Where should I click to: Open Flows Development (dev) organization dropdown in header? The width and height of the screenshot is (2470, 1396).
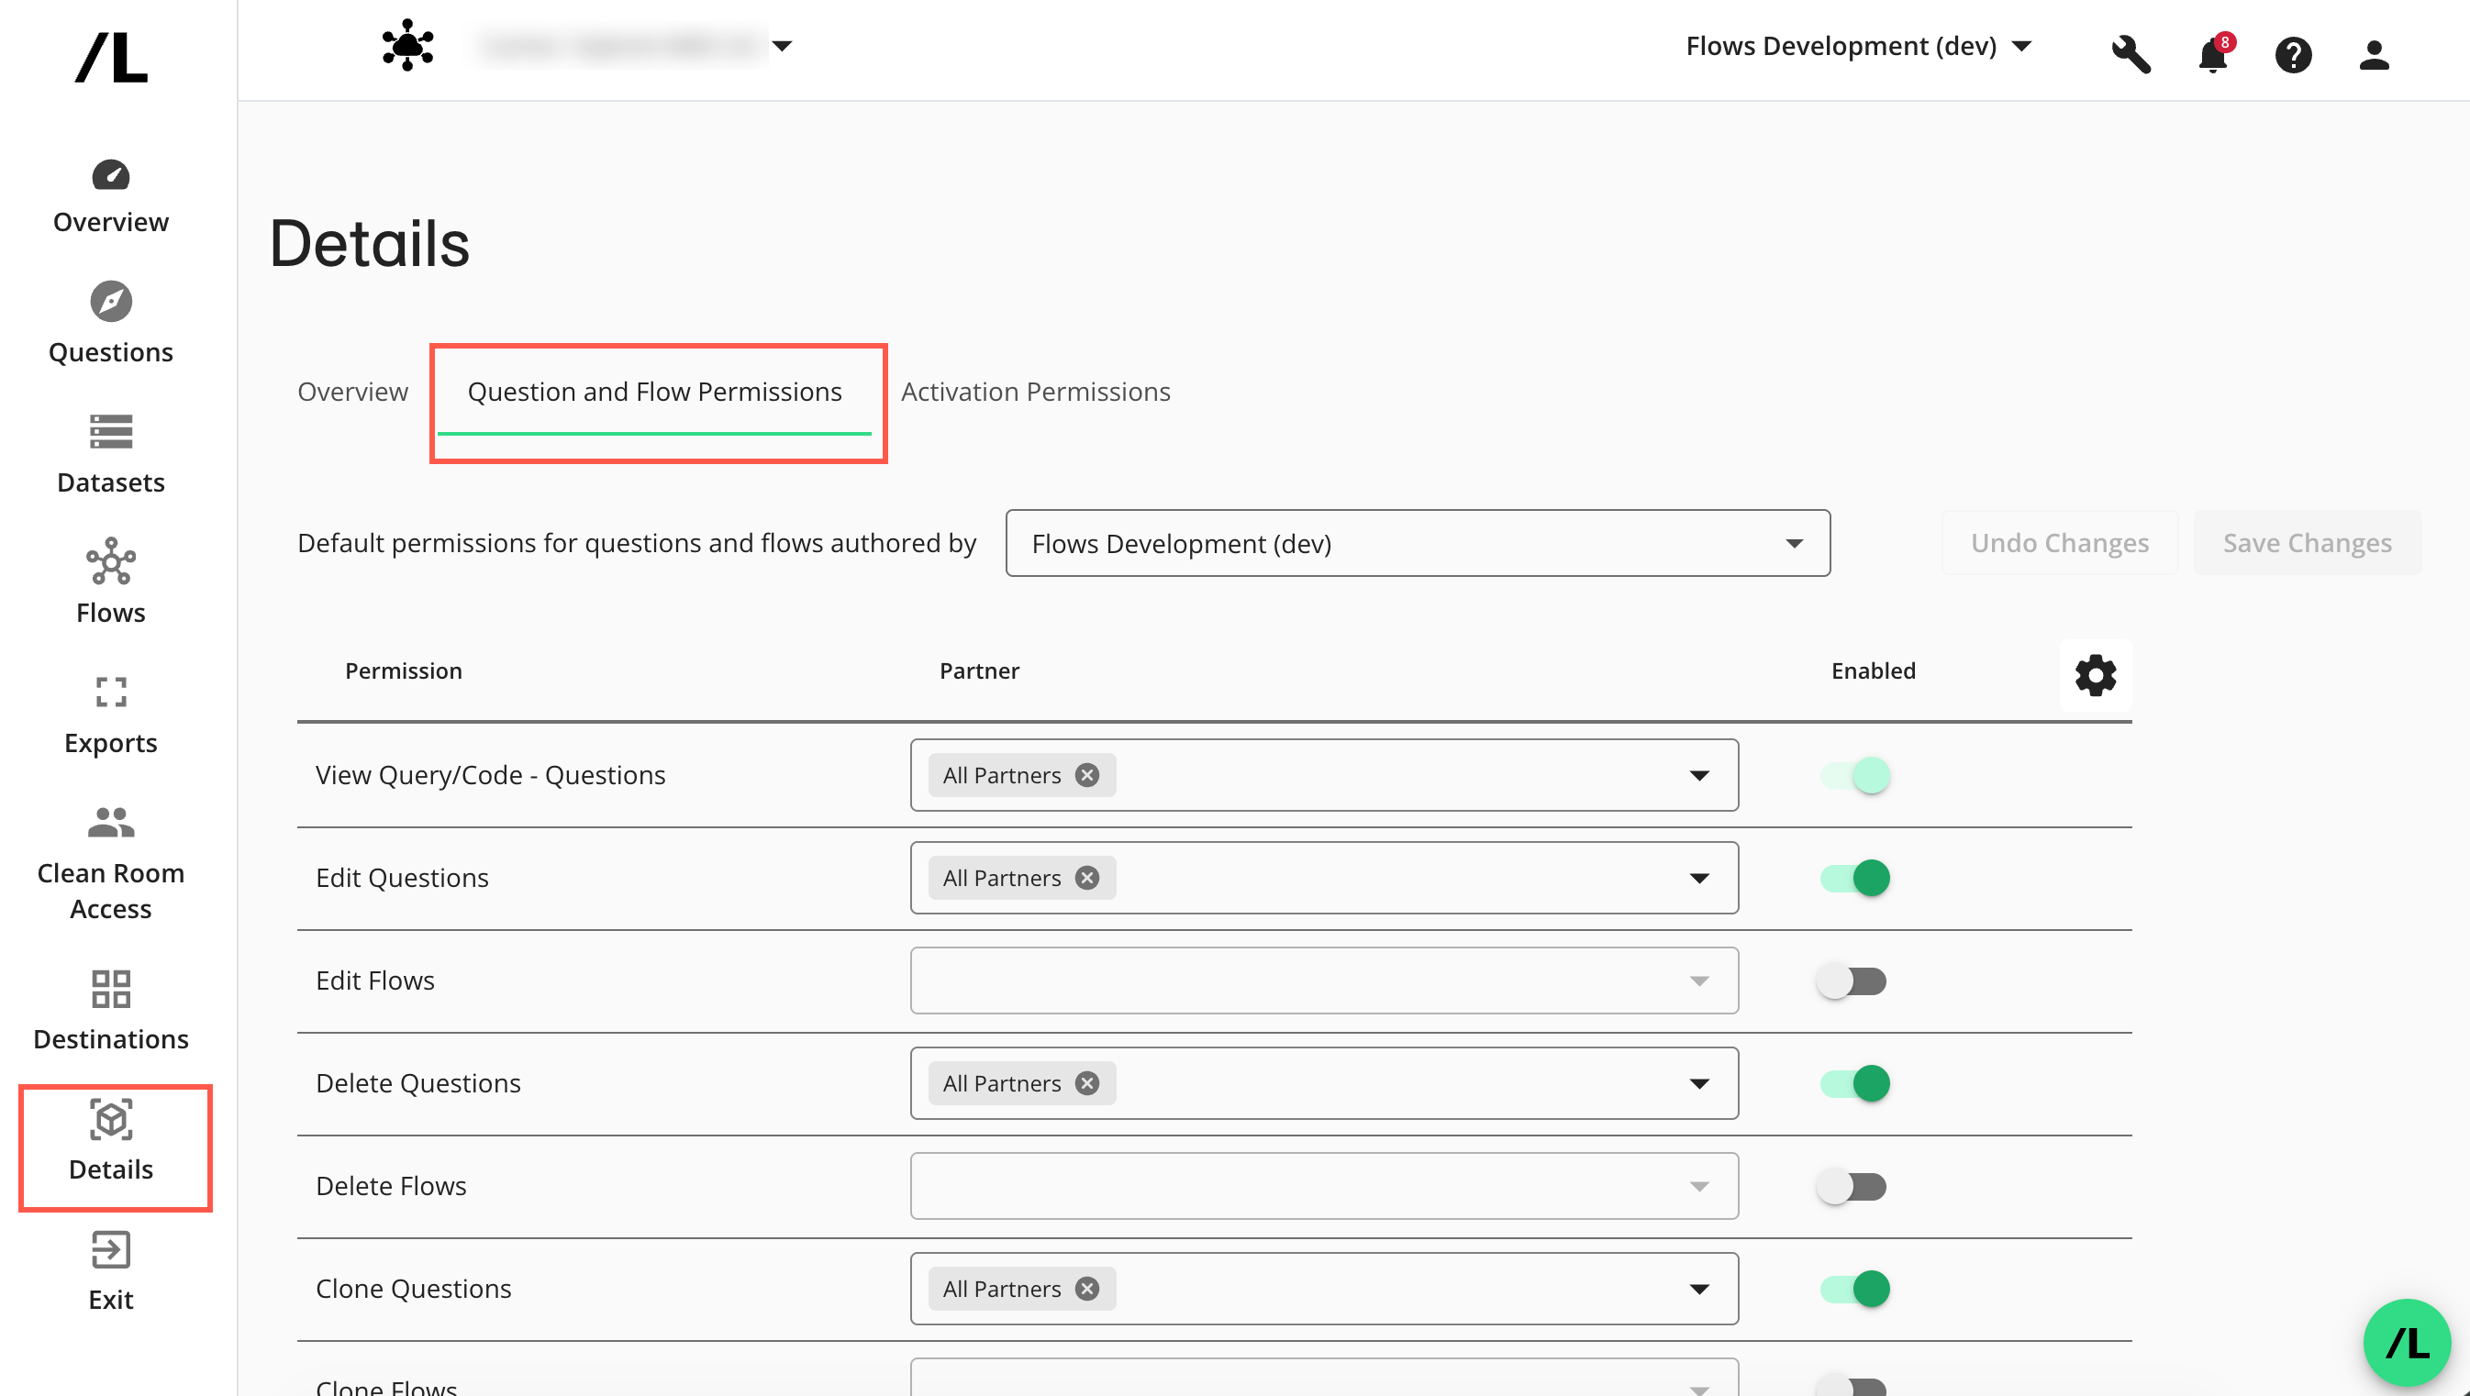click(x=1858, y=46)
